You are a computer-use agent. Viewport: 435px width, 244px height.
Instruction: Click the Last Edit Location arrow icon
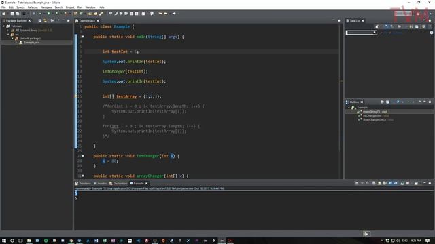click(x=160, y=14)
